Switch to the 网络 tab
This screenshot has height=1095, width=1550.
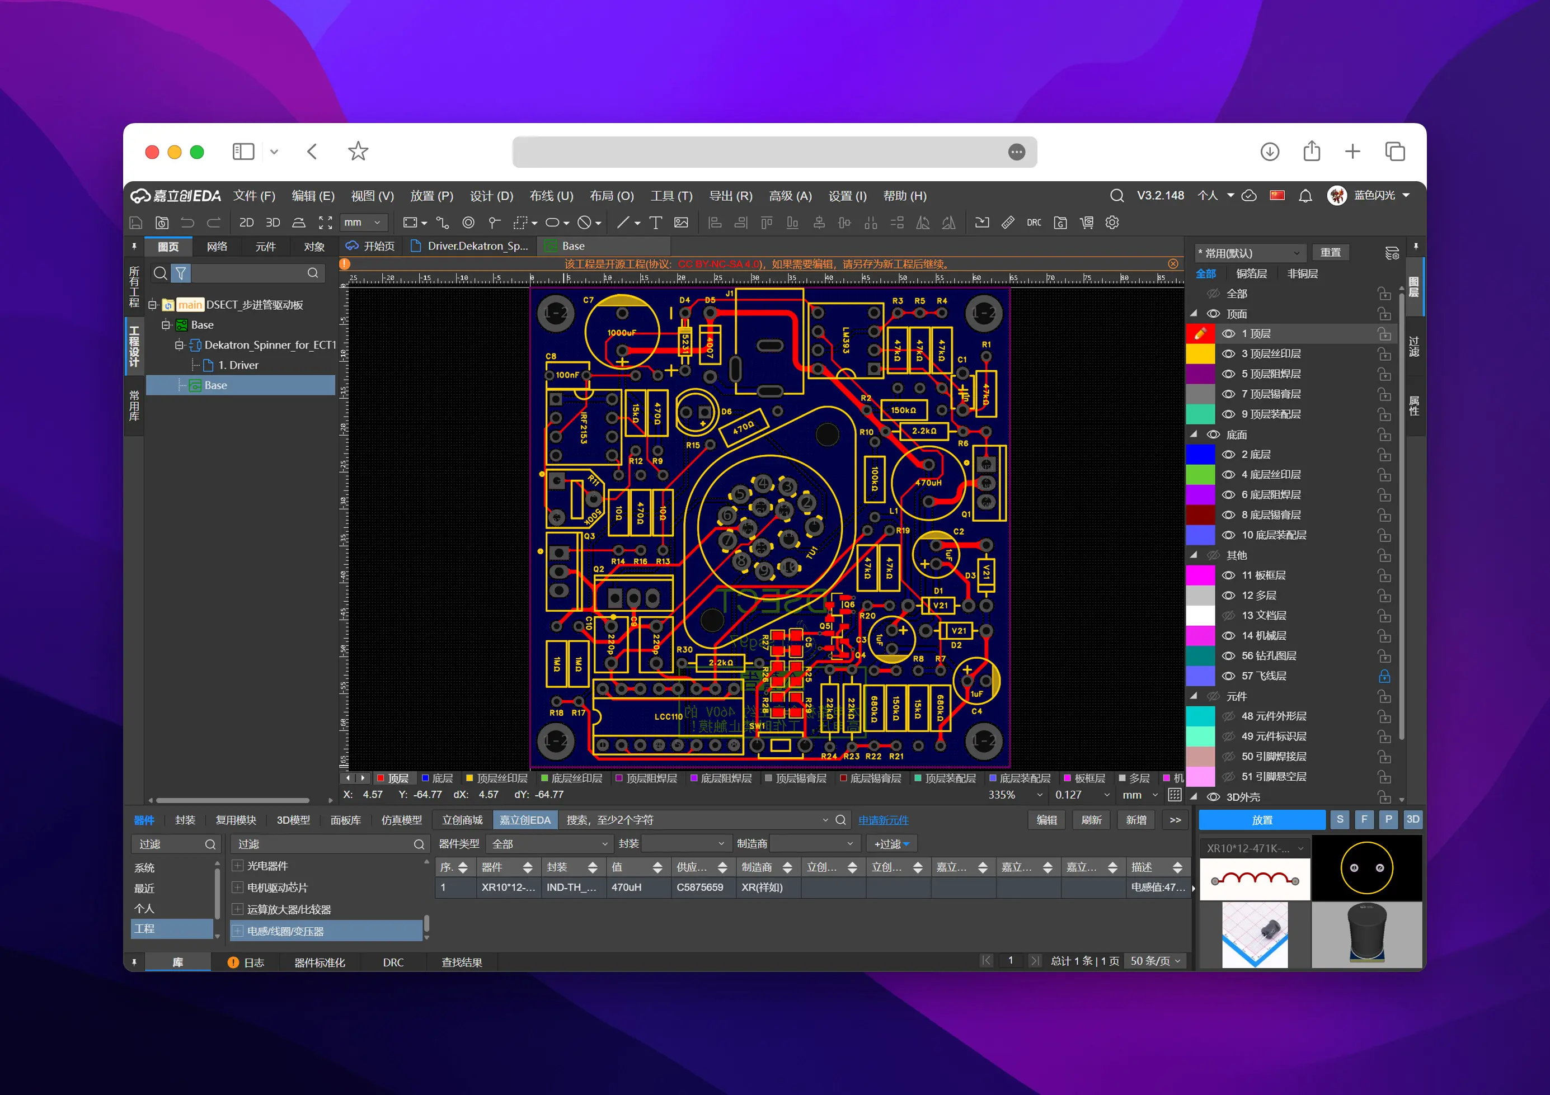pyautogui.click(x=217, y=247)
